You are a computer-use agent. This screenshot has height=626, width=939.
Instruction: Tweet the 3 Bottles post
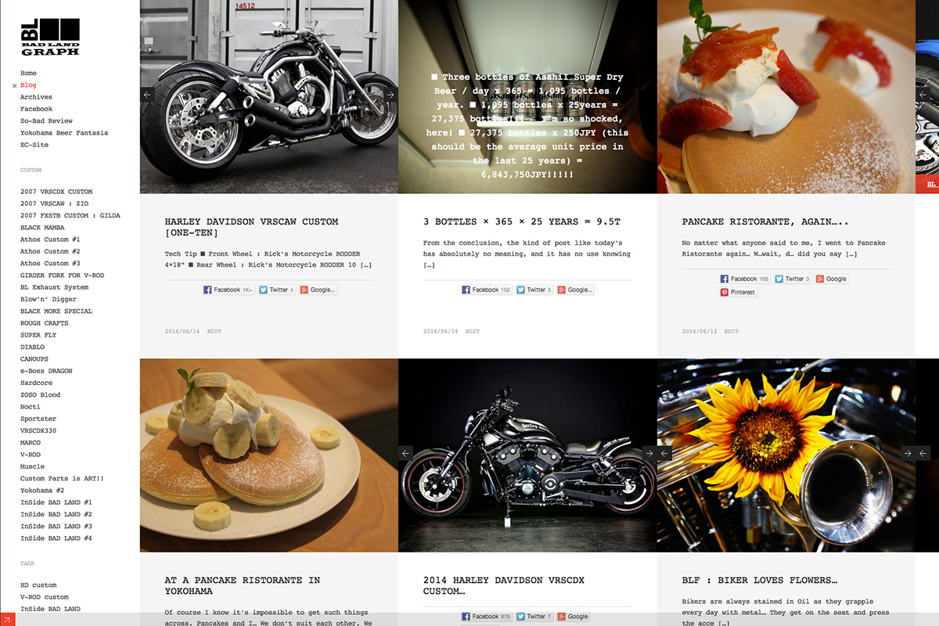point(534,290)
